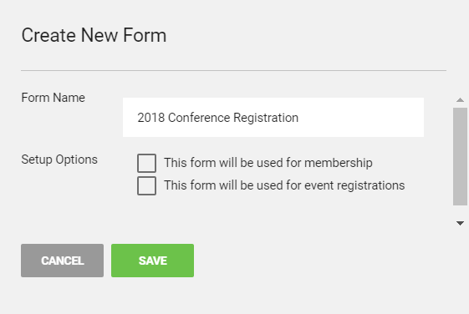Click on '2018 Conference Registration' text
The image size is (469, 314).
click(x=217, y=118)
